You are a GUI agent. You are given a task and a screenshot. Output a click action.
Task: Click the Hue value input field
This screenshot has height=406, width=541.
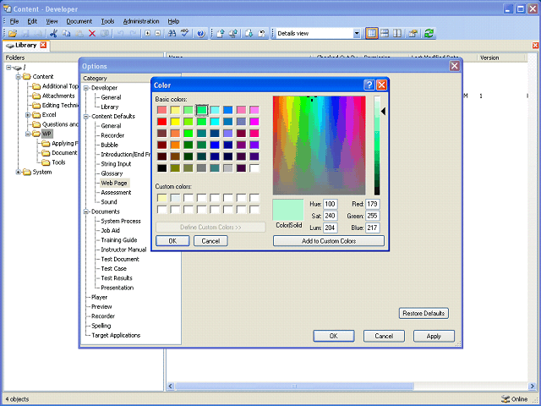click(x=330, y=204)
